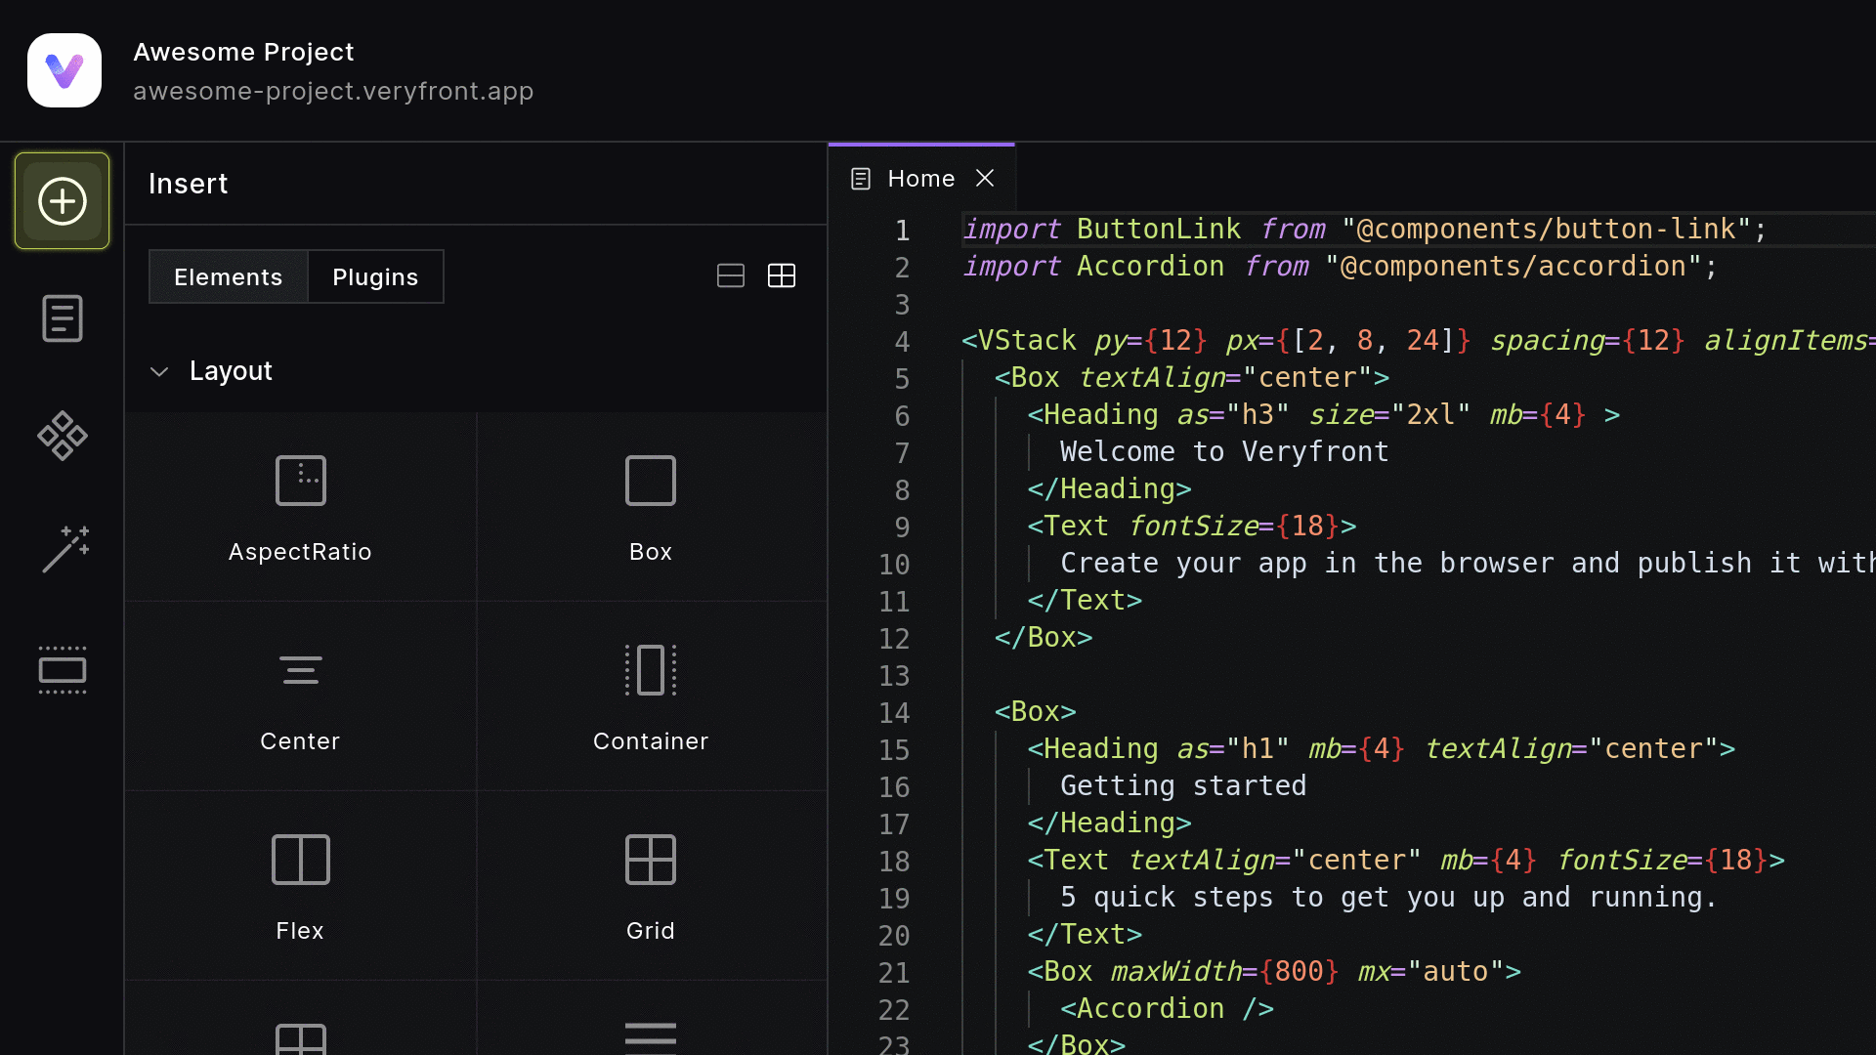Viewport: 1876px width, 1055px height.
Task: Open the Components diamond-grid icon
Action: [63, 436]
